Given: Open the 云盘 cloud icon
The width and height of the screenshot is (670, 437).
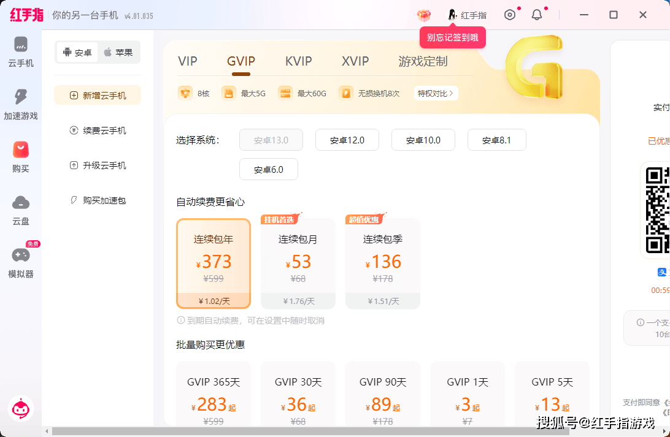Looking at the screenshot, I should [x=20, y=203].
